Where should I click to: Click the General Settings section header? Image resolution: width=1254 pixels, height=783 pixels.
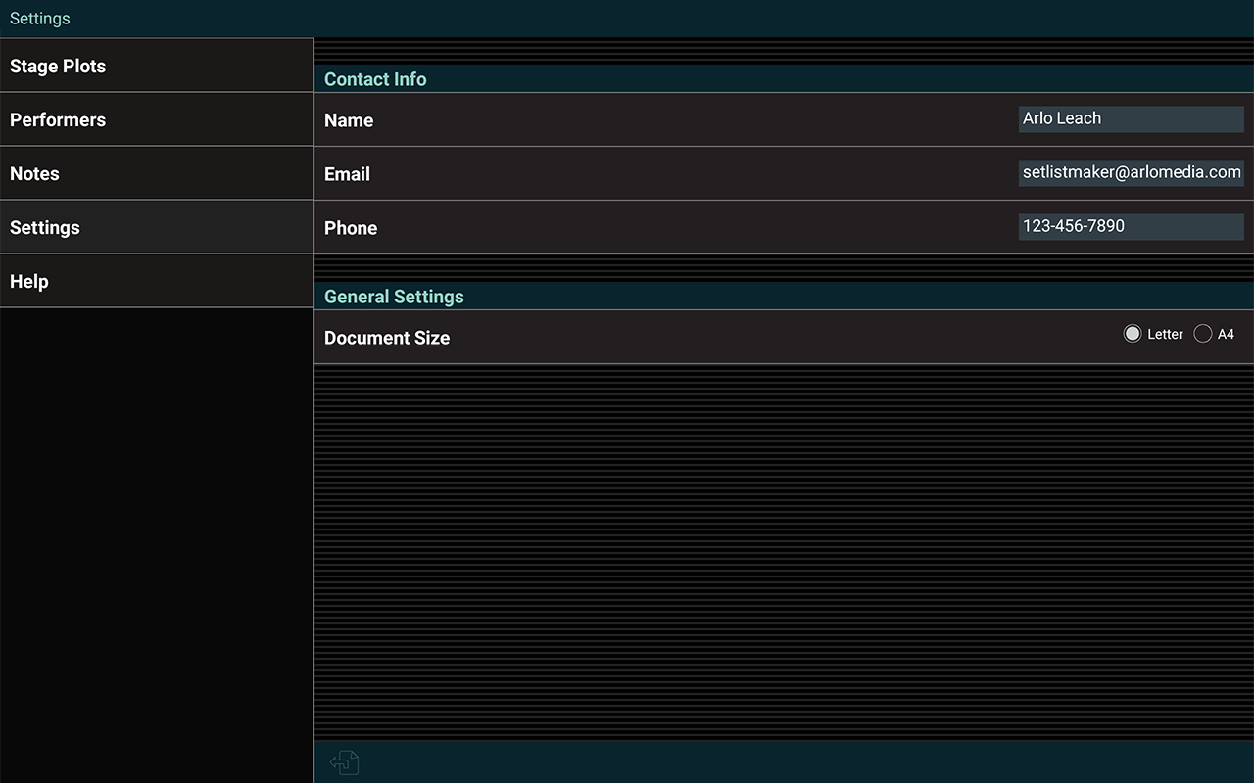394,297
